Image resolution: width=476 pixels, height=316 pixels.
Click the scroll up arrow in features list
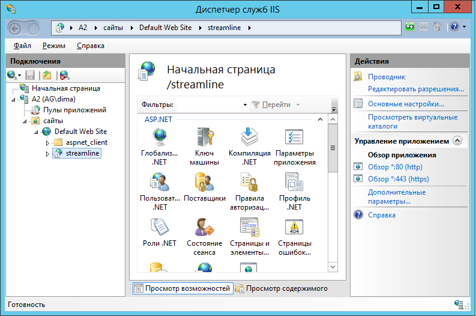[333, 120]
